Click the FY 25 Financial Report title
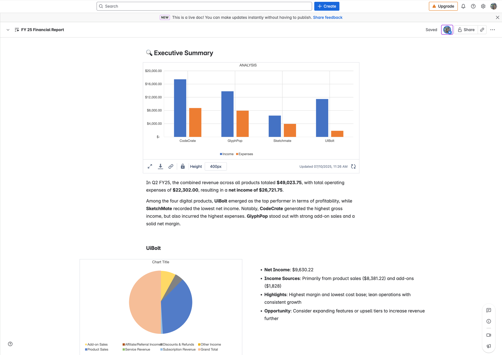The height and width of the screenshot is (355, 502). [42, 30]
